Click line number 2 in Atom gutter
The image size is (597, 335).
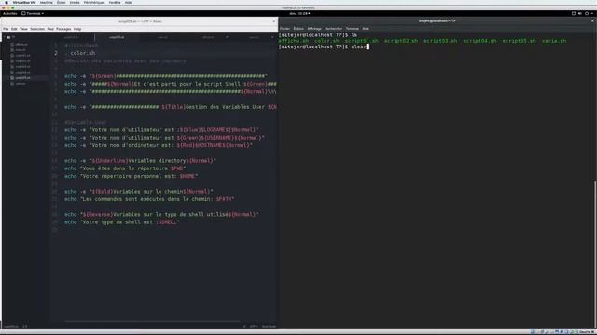point(56,53)
